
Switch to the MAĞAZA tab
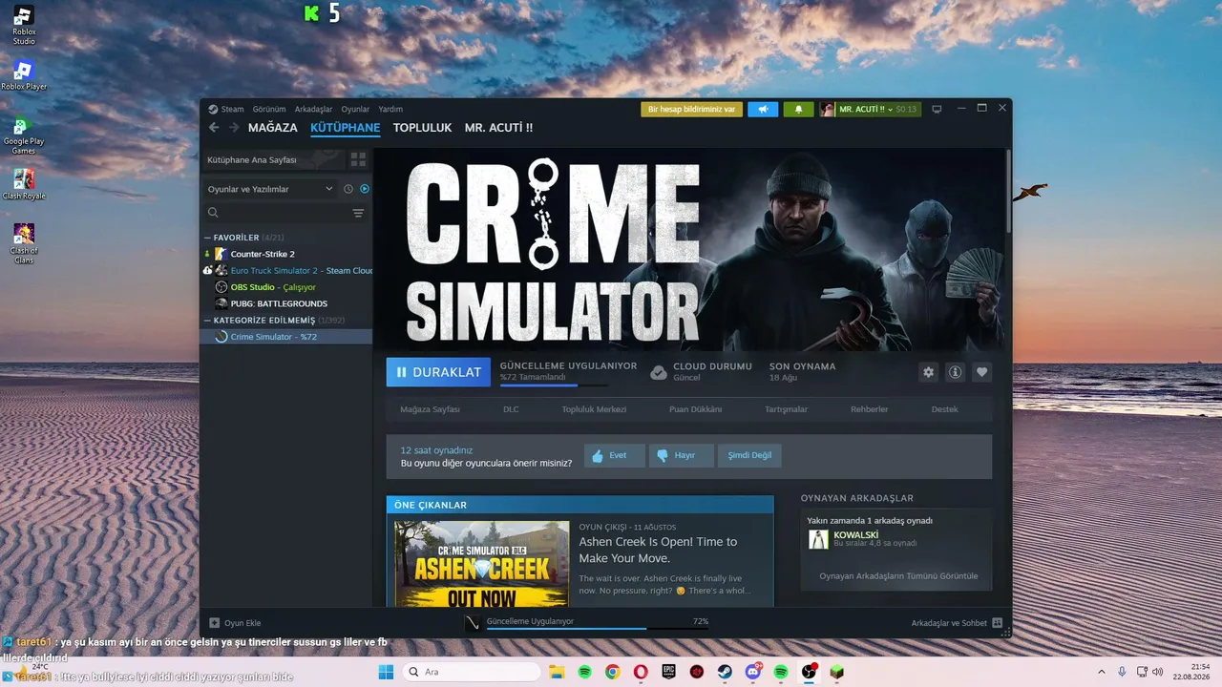click(x=273, y=128)
